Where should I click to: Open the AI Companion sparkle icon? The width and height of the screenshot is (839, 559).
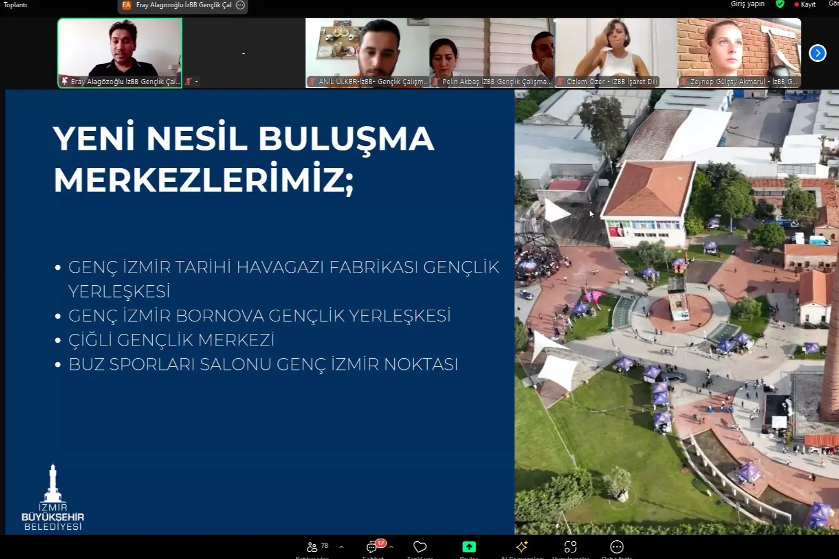click(x=522, y=547)
